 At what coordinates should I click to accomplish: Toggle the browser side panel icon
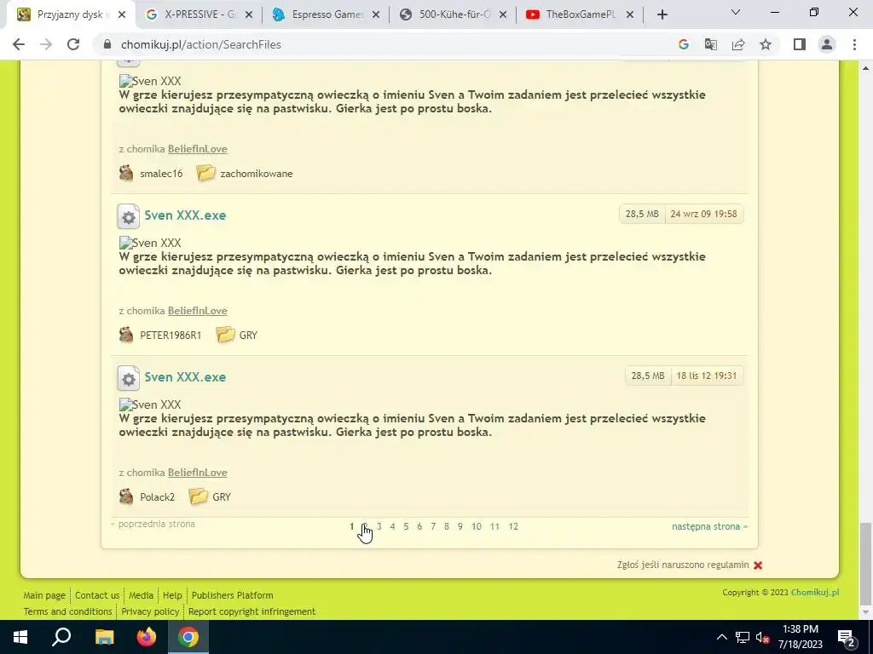click(800, 44)
